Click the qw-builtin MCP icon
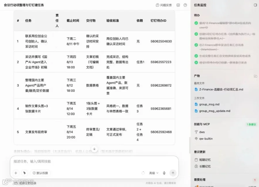259x187 pixels. (196, 139)
